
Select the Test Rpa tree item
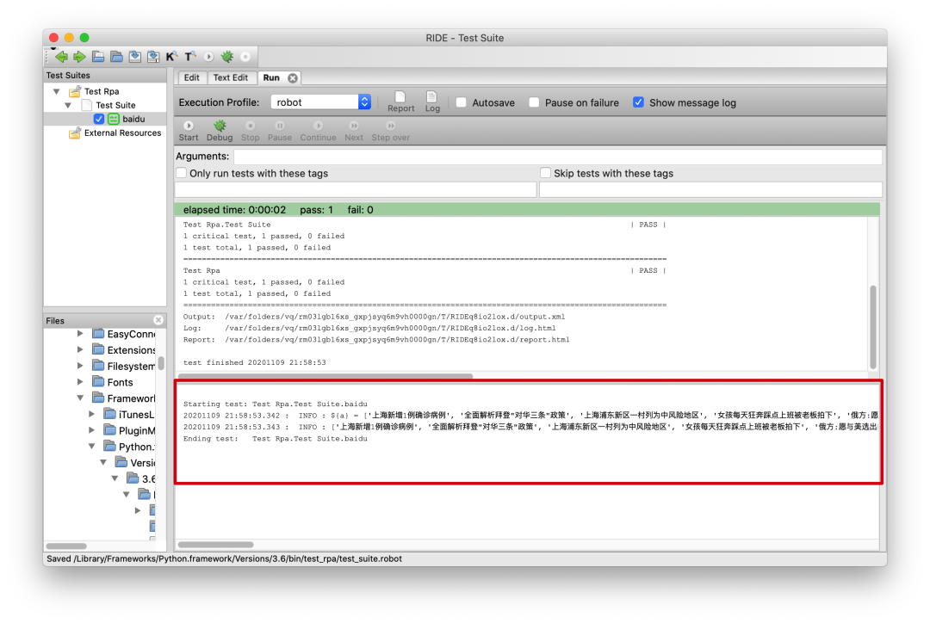pos(102,91)
